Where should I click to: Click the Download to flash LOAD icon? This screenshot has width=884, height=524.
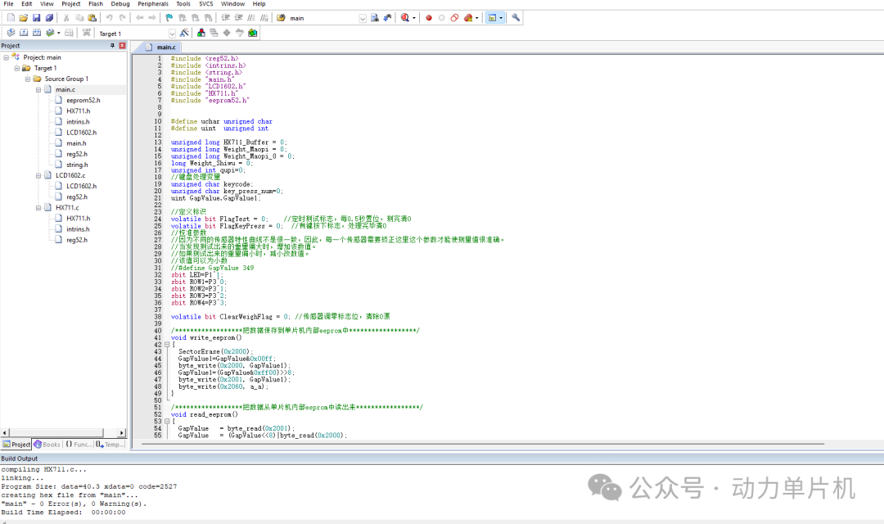tap(86, 33)
